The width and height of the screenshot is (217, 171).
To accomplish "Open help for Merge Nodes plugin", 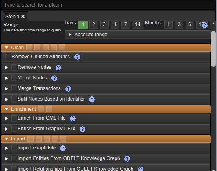I will 54,78.
